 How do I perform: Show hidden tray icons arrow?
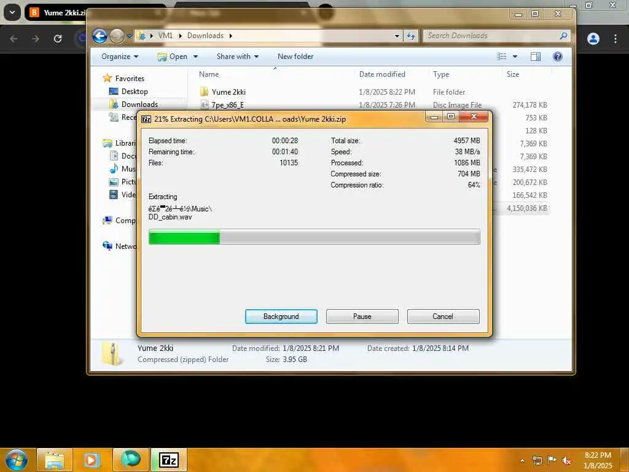coord(522,460)
